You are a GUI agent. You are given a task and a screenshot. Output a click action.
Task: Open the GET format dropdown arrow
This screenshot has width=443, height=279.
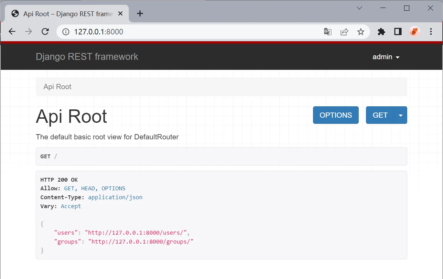click(400, 115)
